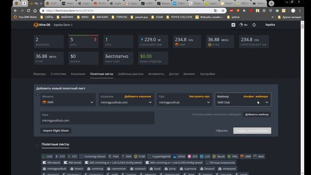Click Настроить пул link
Screen dimensions: 311x175
pos(199,96)
